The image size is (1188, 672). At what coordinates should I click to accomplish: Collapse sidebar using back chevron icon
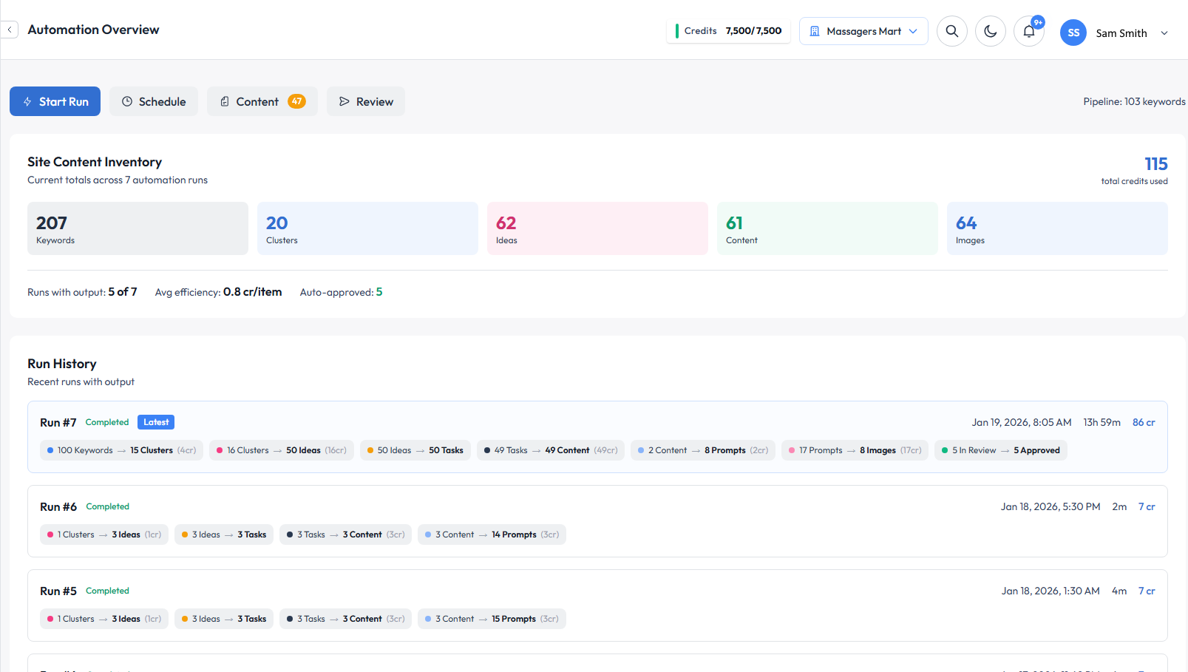10,30
